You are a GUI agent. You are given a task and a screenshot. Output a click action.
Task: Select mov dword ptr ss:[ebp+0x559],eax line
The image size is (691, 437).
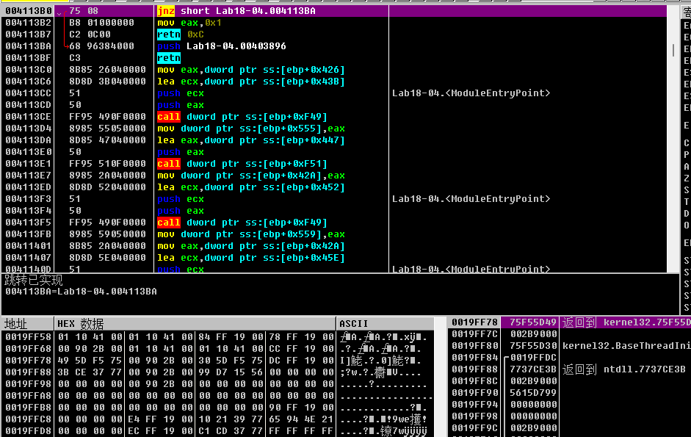[x=250, y=234]
